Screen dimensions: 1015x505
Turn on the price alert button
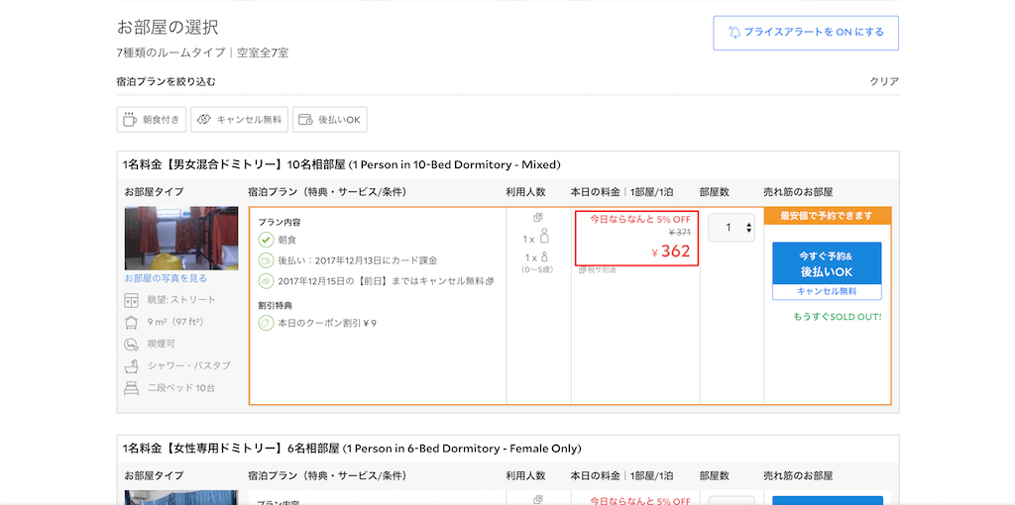806,33
